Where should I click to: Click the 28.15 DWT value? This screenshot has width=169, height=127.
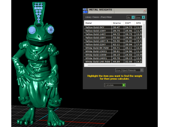129,58
